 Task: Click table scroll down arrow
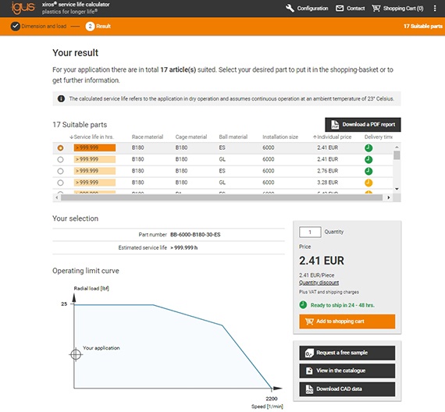tap(397, 189)
